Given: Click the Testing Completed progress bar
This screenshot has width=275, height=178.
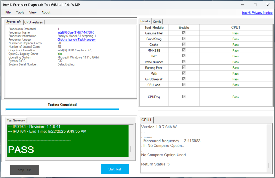Looking at the screenshot, I should click(x=62, y=109).
